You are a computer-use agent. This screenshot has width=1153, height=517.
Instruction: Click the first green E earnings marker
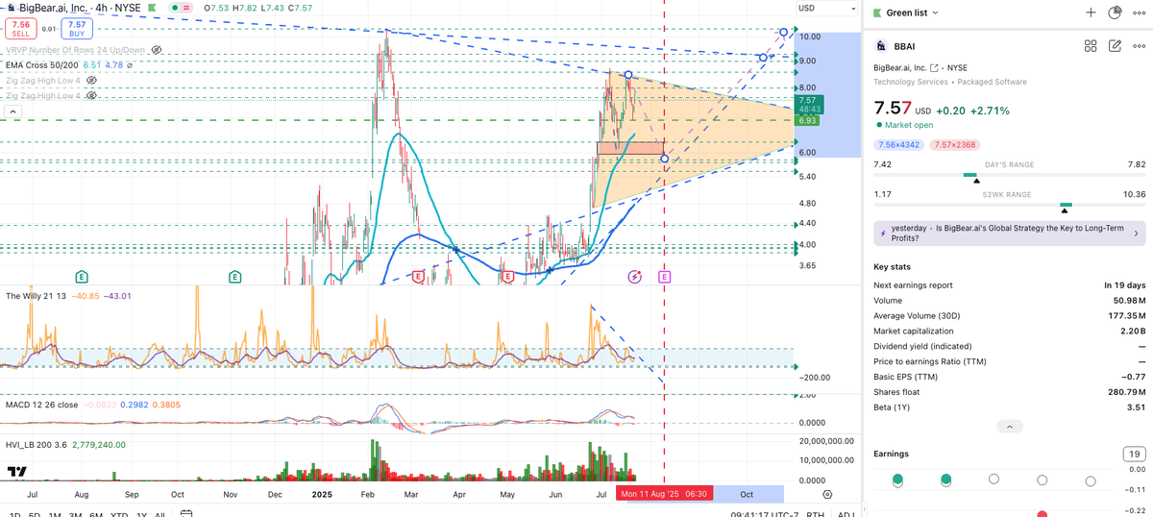tap(82, 277)
